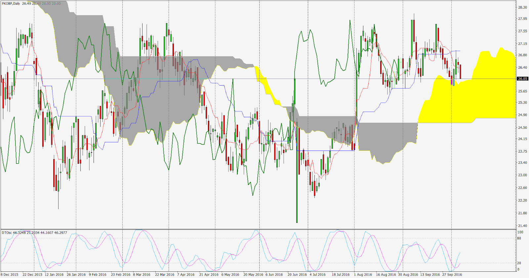Select the 20 May 2016 label
The image size is (529, 278).
pos(253,275)
